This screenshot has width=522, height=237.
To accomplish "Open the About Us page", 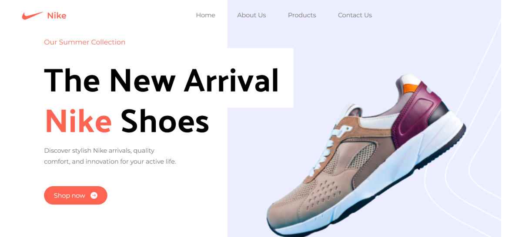I will coord(251,15).
